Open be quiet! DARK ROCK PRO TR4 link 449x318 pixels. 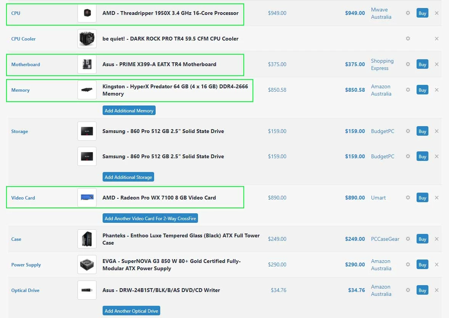[x=171, y=39]
